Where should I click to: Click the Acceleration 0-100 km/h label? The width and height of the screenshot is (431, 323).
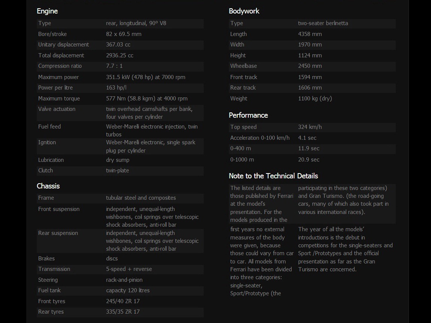pos(260,138)
